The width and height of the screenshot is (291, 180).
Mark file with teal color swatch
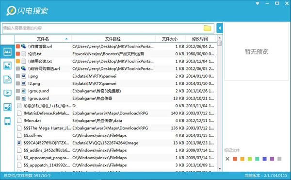[x=257, y=159]
